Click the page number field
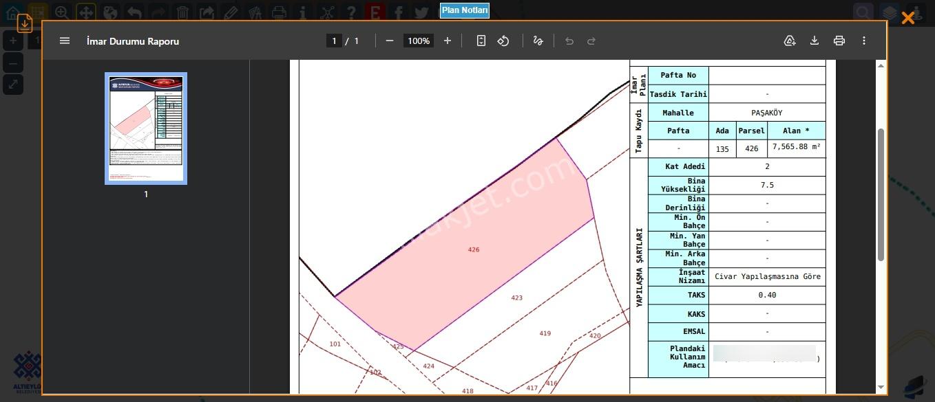This screenshot has height=402, width=935. click(x=334, y=41)
